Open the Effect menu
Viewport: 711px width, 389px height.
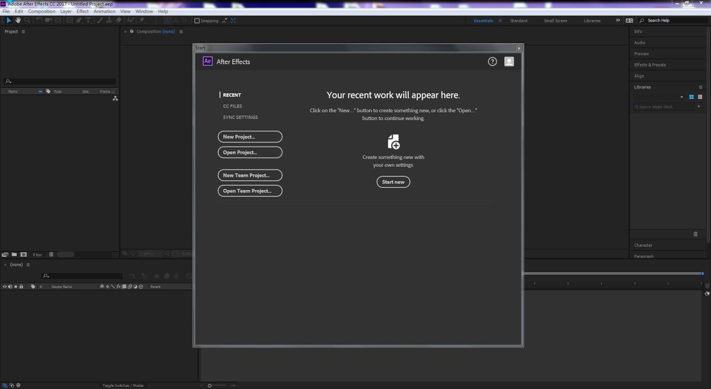(83, 11)
